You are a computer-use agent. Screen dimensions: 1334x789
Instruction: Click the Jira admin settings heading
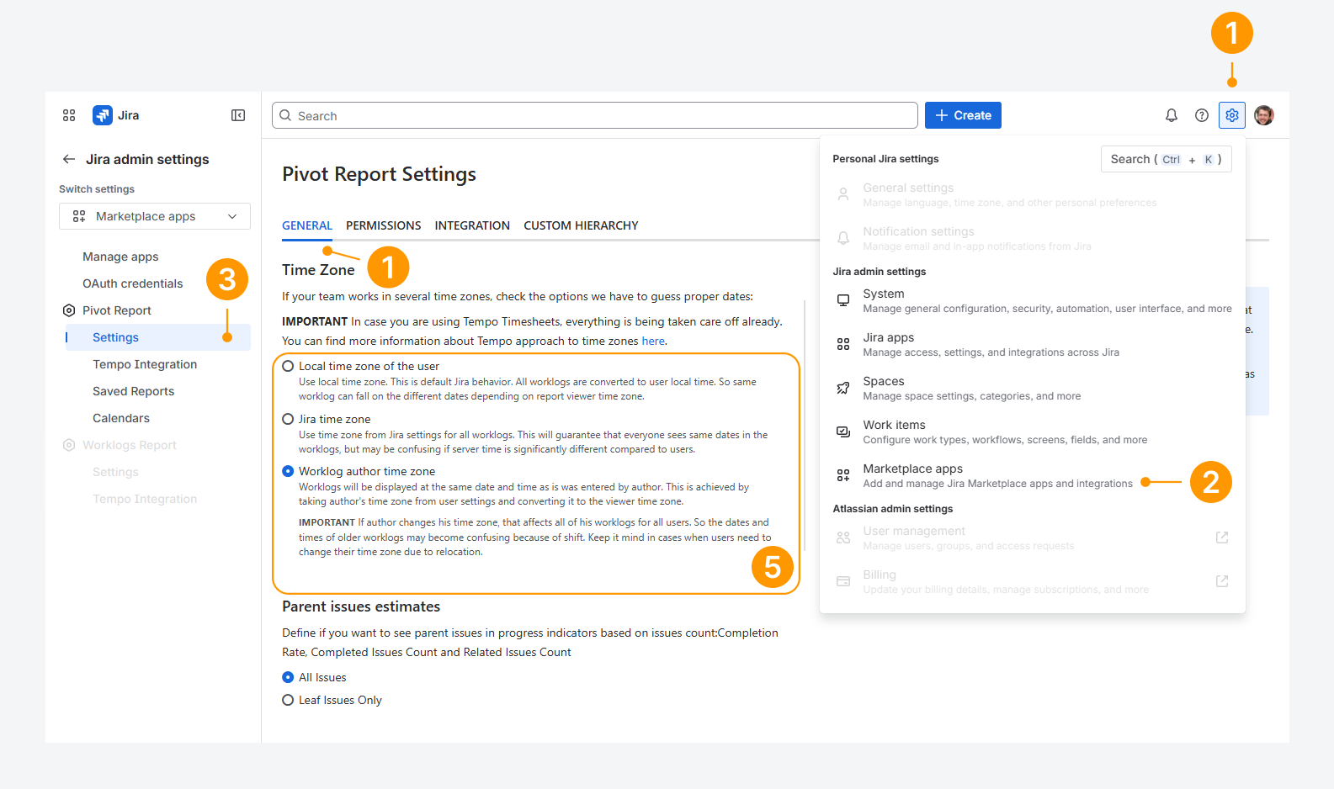pos(147,159)
